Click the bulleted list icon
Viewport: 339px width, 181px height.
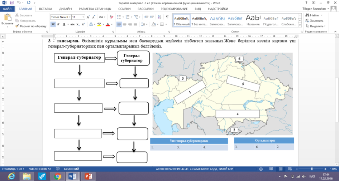[119, 17]
